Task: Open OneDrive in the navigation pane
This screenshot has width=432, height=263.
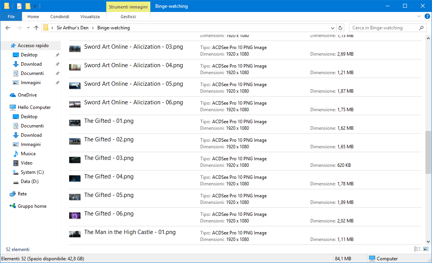Action: (27, 95)
